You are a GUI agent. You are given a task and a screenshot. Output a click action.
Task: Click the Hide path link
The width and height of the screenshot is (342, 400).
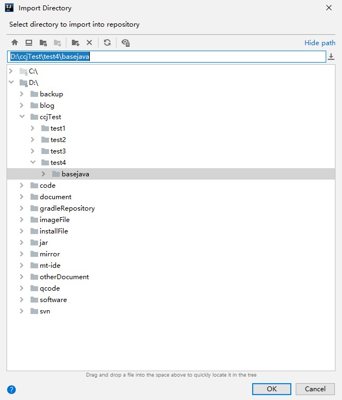point(320,43)
